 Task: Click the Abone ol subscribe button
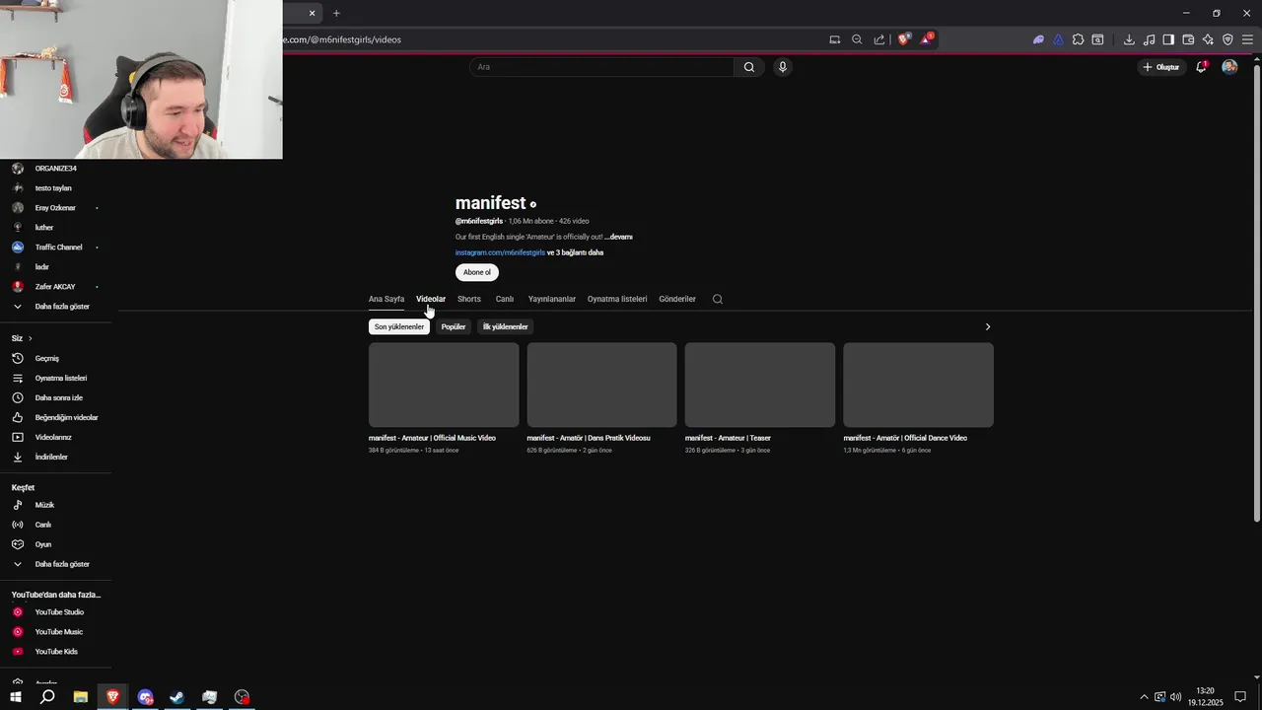[x=477, y=272]
